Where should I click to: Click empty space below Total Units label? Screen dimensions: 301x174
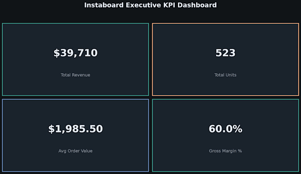pos(225,86)
